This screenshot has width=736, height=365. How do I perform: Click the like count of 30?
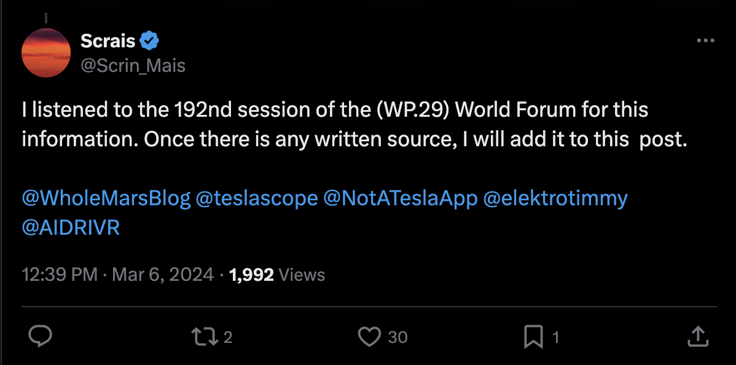pos(397,337)
